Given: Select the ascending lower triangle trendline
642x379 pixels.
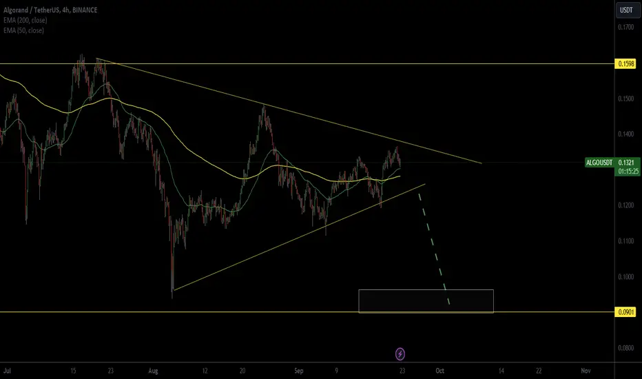Looking at the screenshot, I should tap(299, 237).
